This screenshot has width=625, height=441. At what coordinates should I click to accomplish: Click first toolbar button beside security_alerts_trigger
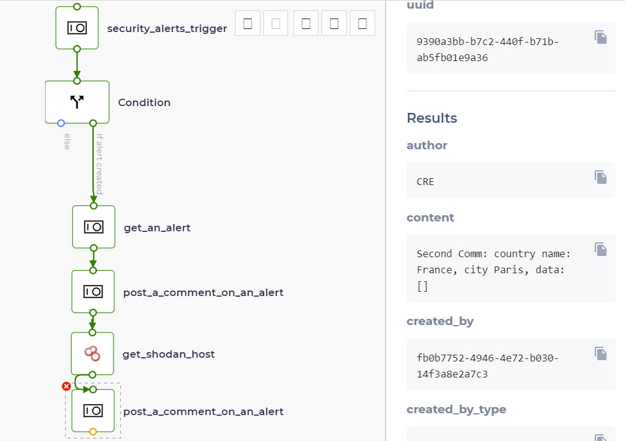[x=247, y=23]
